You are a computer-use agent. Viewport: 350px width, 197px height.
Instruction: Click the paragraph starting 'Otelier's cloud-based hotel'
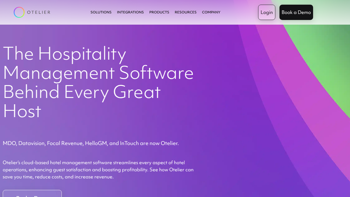point(98,170)
